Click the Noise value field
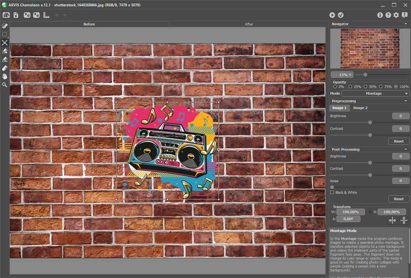This screenshot has height=278, width=411. click(401, 181)
